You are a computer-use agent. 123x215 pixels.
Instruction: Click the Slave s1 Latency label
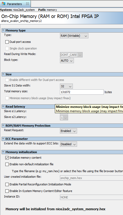(15, 111)
